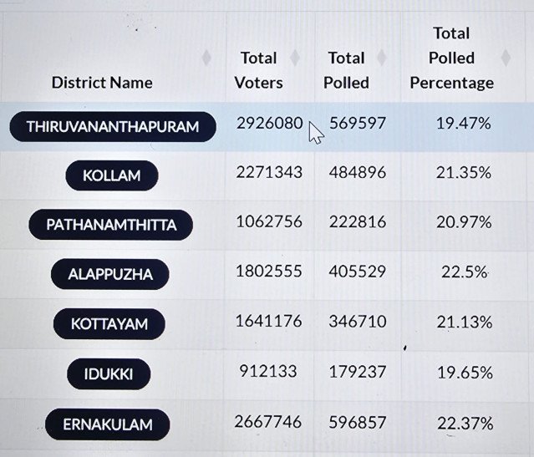Select the KOLLAM district button

pos(111,175)
